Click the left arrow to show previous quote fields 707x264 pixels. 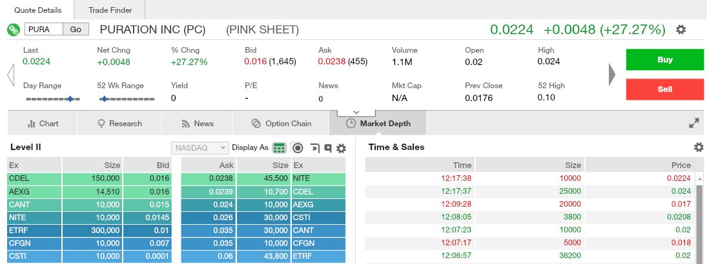point(11,74)
